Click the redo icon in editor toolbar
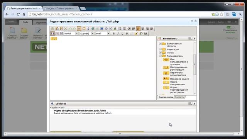The image size is (247, 139). [x=74, y=29]
